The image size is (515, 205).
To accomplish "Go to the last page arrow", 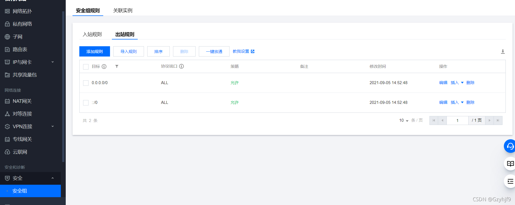I will [498, 120].
